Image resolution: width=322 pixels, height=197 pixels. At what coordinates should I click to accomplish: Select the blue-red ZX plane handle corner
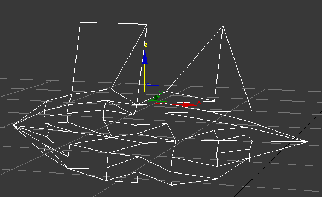point(162,86)
